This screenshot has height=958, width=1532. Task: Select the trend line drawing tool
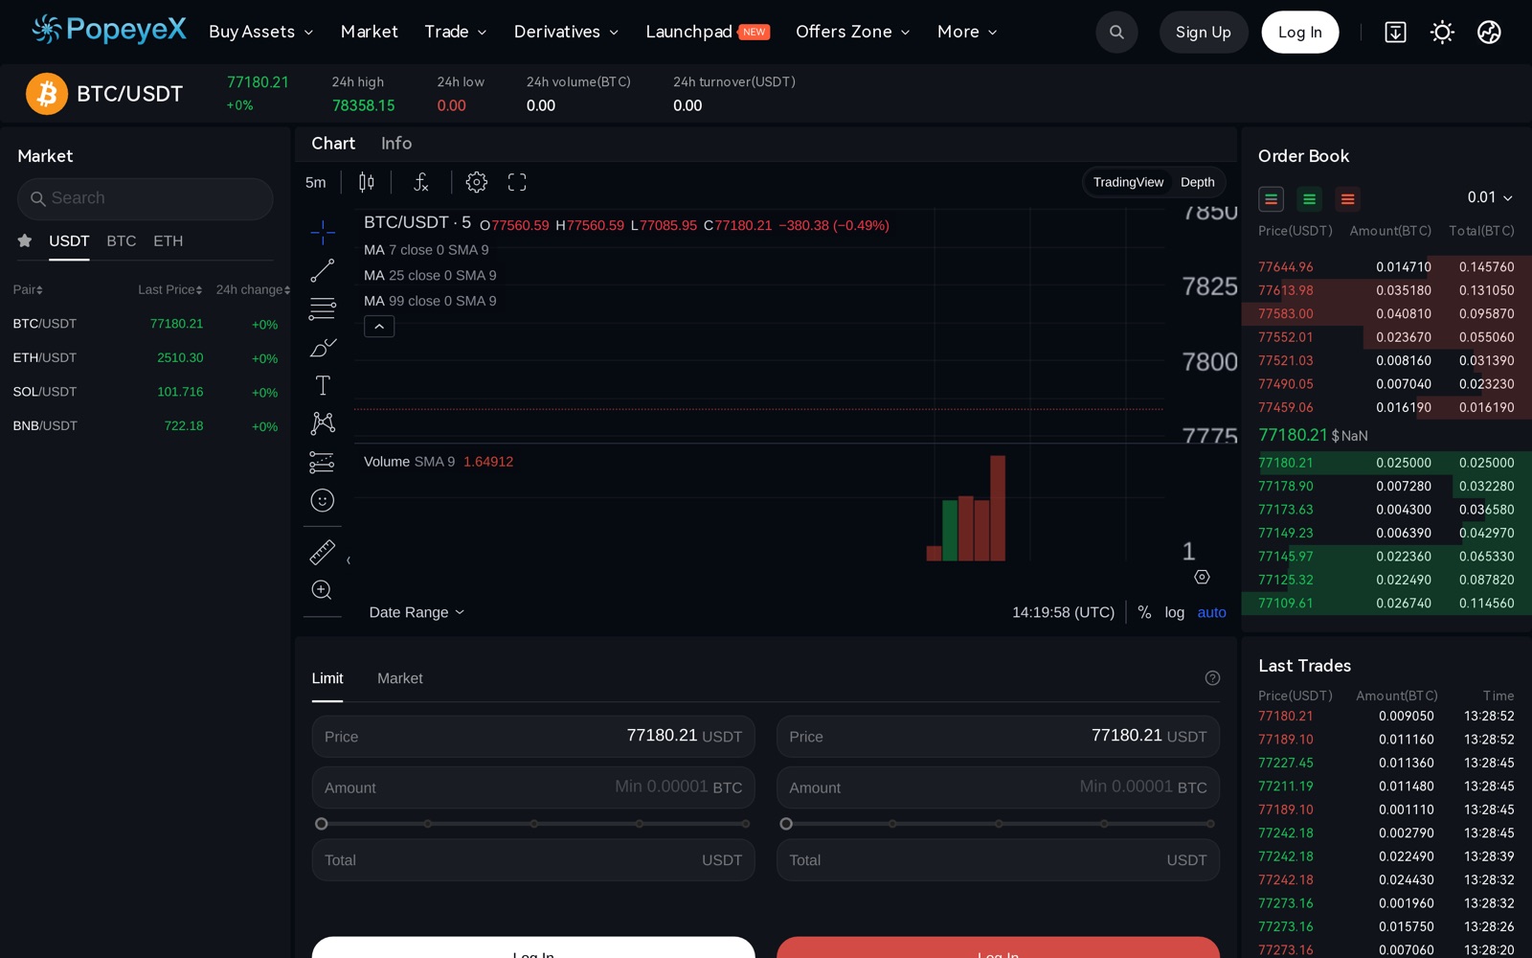coord(323,270)
